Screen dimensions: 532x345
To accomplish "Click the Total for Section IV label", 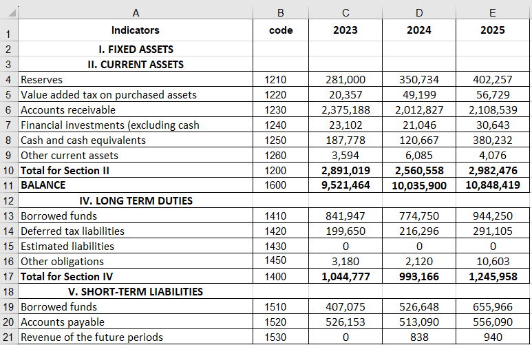I will pyautogui.click(x=135, y=276).
